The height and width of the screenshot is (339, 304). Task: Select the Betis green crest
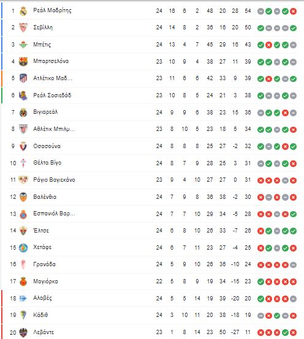pos(23,45)
